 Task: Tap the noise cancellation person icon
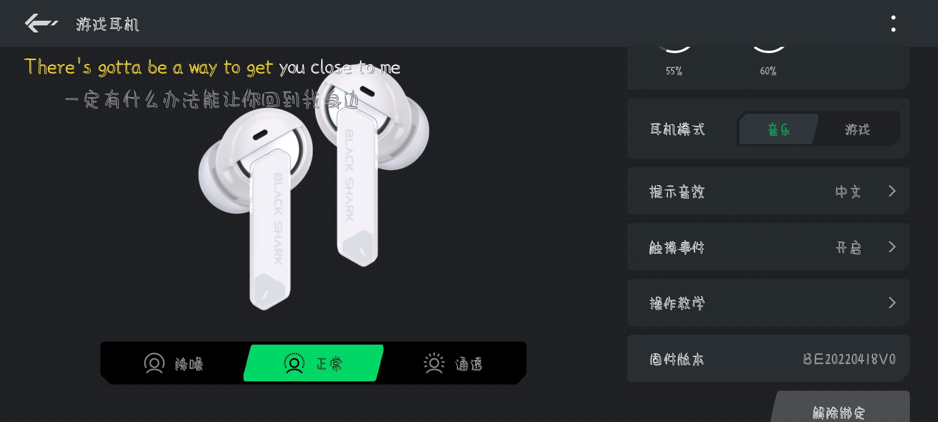click(x=154, y=363)
